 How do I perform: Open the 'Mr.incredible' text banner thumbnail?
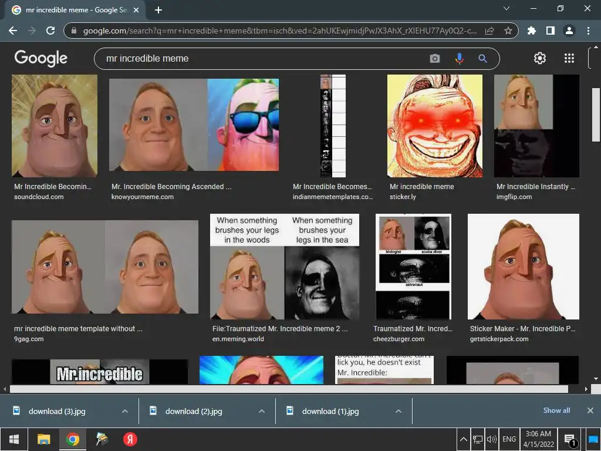pos(100,372)
